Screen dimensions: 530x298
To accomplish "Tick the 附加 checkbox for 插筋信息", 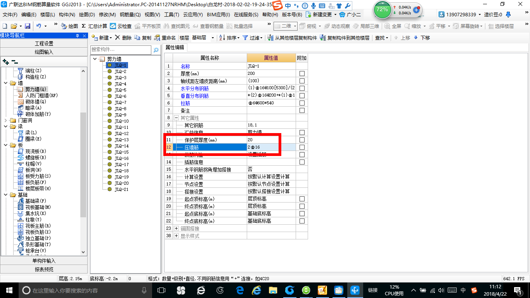I will pyautogui.click(x=302, y=162).
